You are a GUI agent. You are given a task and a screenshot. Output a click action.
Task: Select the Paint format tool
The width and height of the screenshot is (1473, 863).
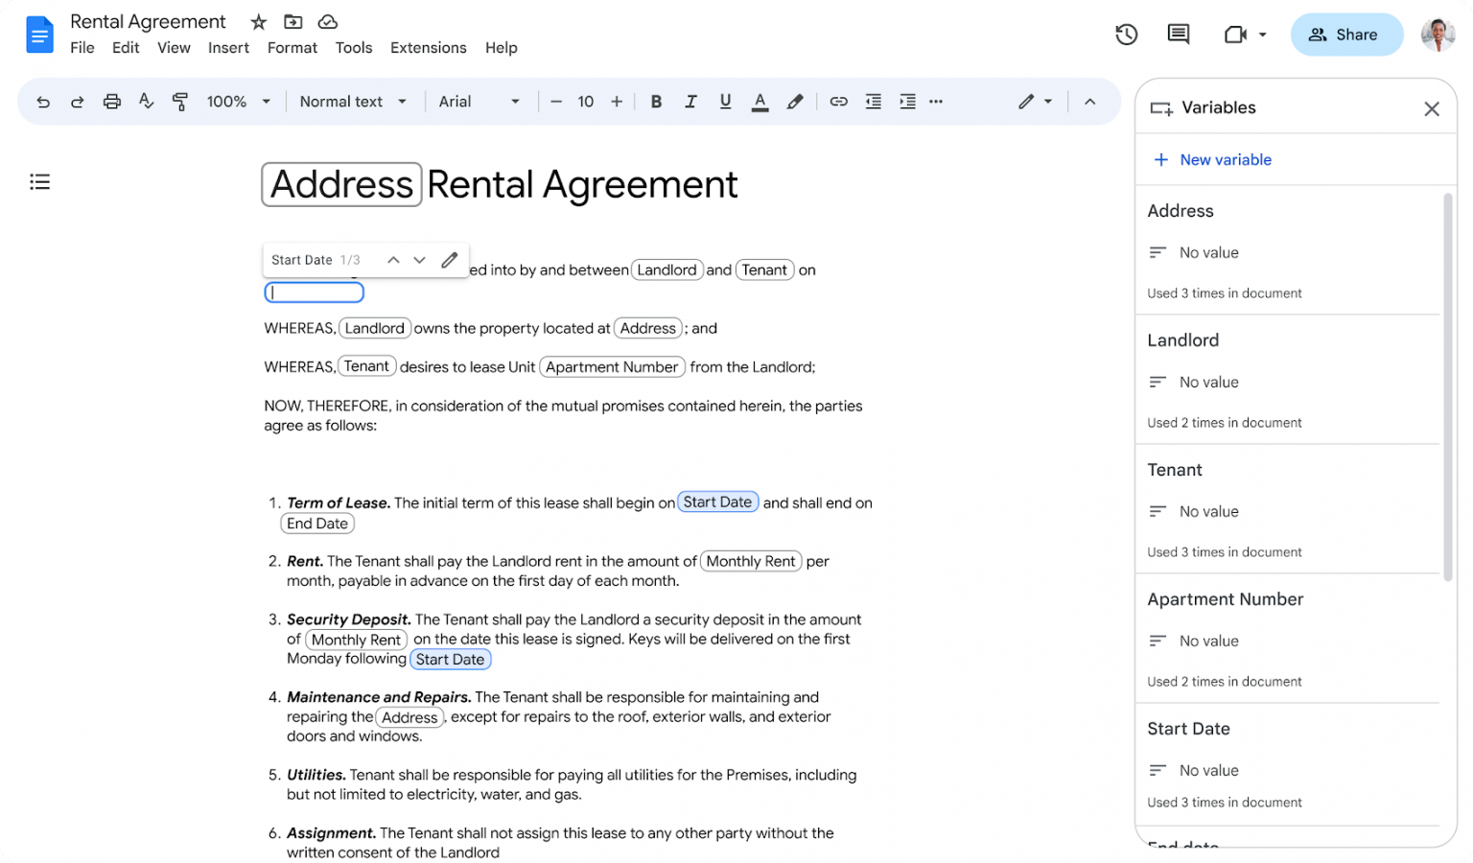coord(180,101)
